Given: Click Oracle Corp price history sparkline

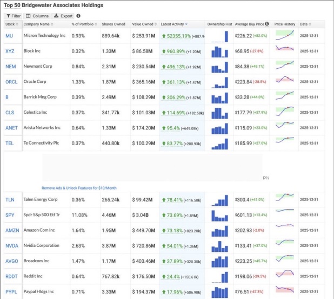Looking at the screenshot, I should point(285,79).
